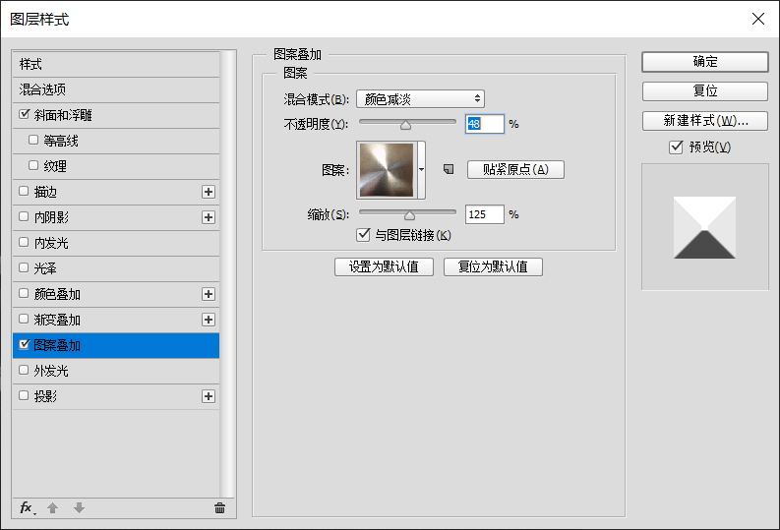Enable the 纹理 checkbox
Image resolution: width=780 pixels, height=530 pixels.
pyautogui.click(x=33, y=165)
